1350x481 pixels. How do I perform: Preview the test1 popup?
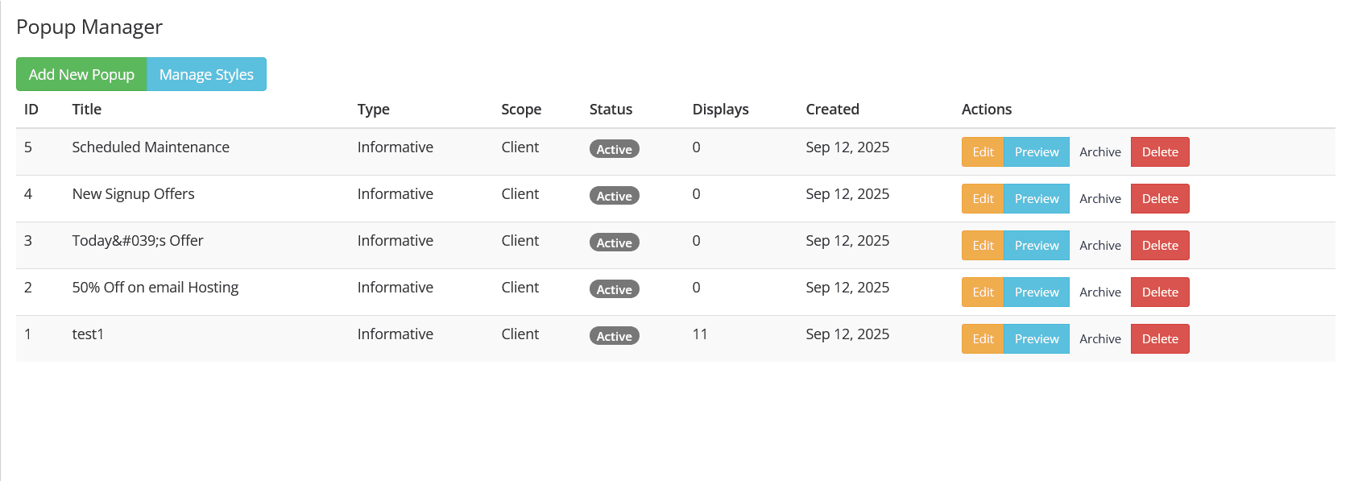(1037, 339)
